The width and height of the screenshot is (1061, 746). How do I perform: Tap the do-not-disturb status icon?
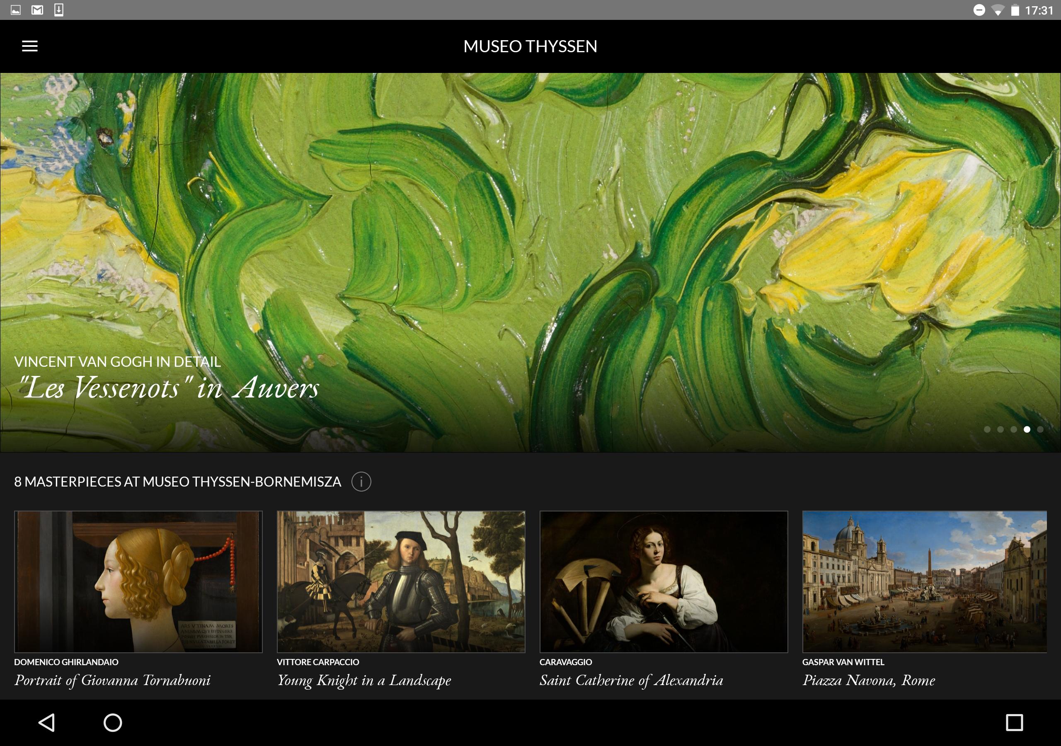point(979,10)
